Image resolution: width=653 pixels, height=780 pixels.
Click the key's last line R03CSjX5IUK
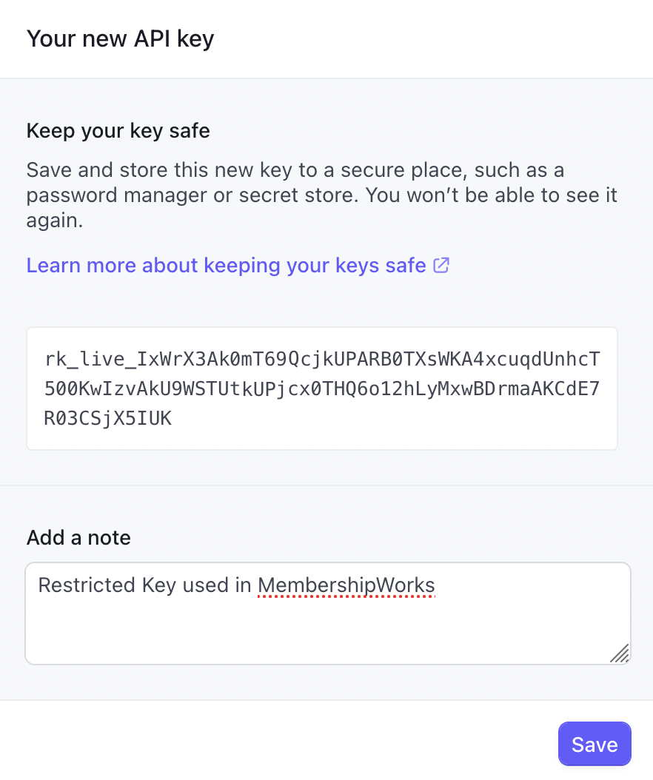pos(108,418)
